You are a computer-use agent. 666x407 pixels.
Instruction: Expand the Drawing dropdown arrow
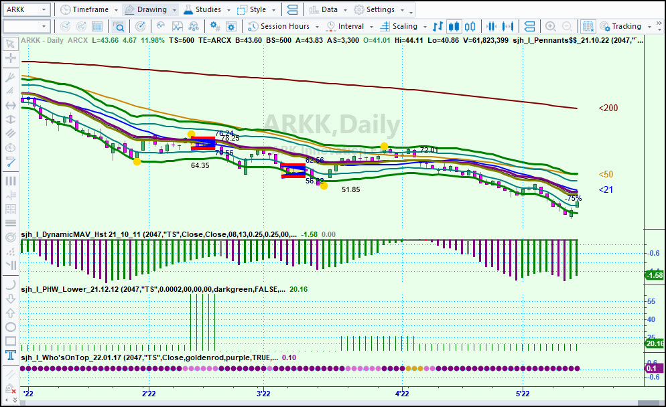coord(174,10)
